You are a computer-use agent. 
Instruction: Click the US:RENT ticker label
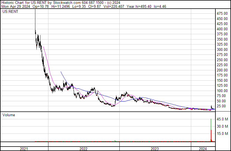click(10, 11)
